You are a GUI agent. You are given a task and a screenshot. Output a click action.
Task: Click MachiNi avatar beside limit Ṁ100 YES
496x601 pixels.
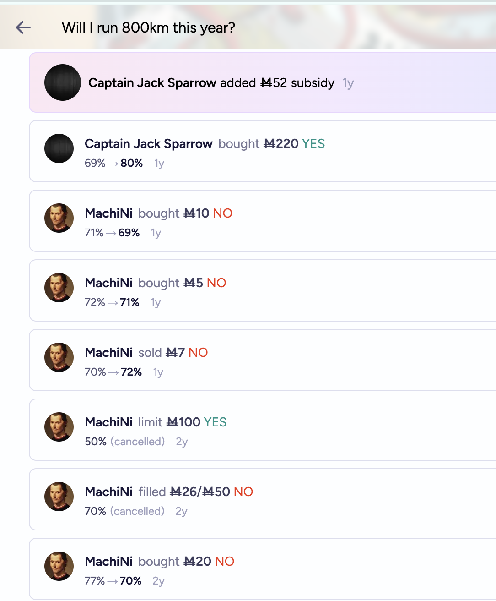(x=59, y=427)
